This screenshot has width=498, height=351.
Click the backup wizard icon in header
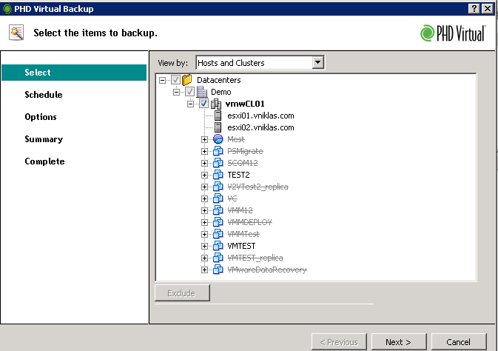click(x=16, y=33)
